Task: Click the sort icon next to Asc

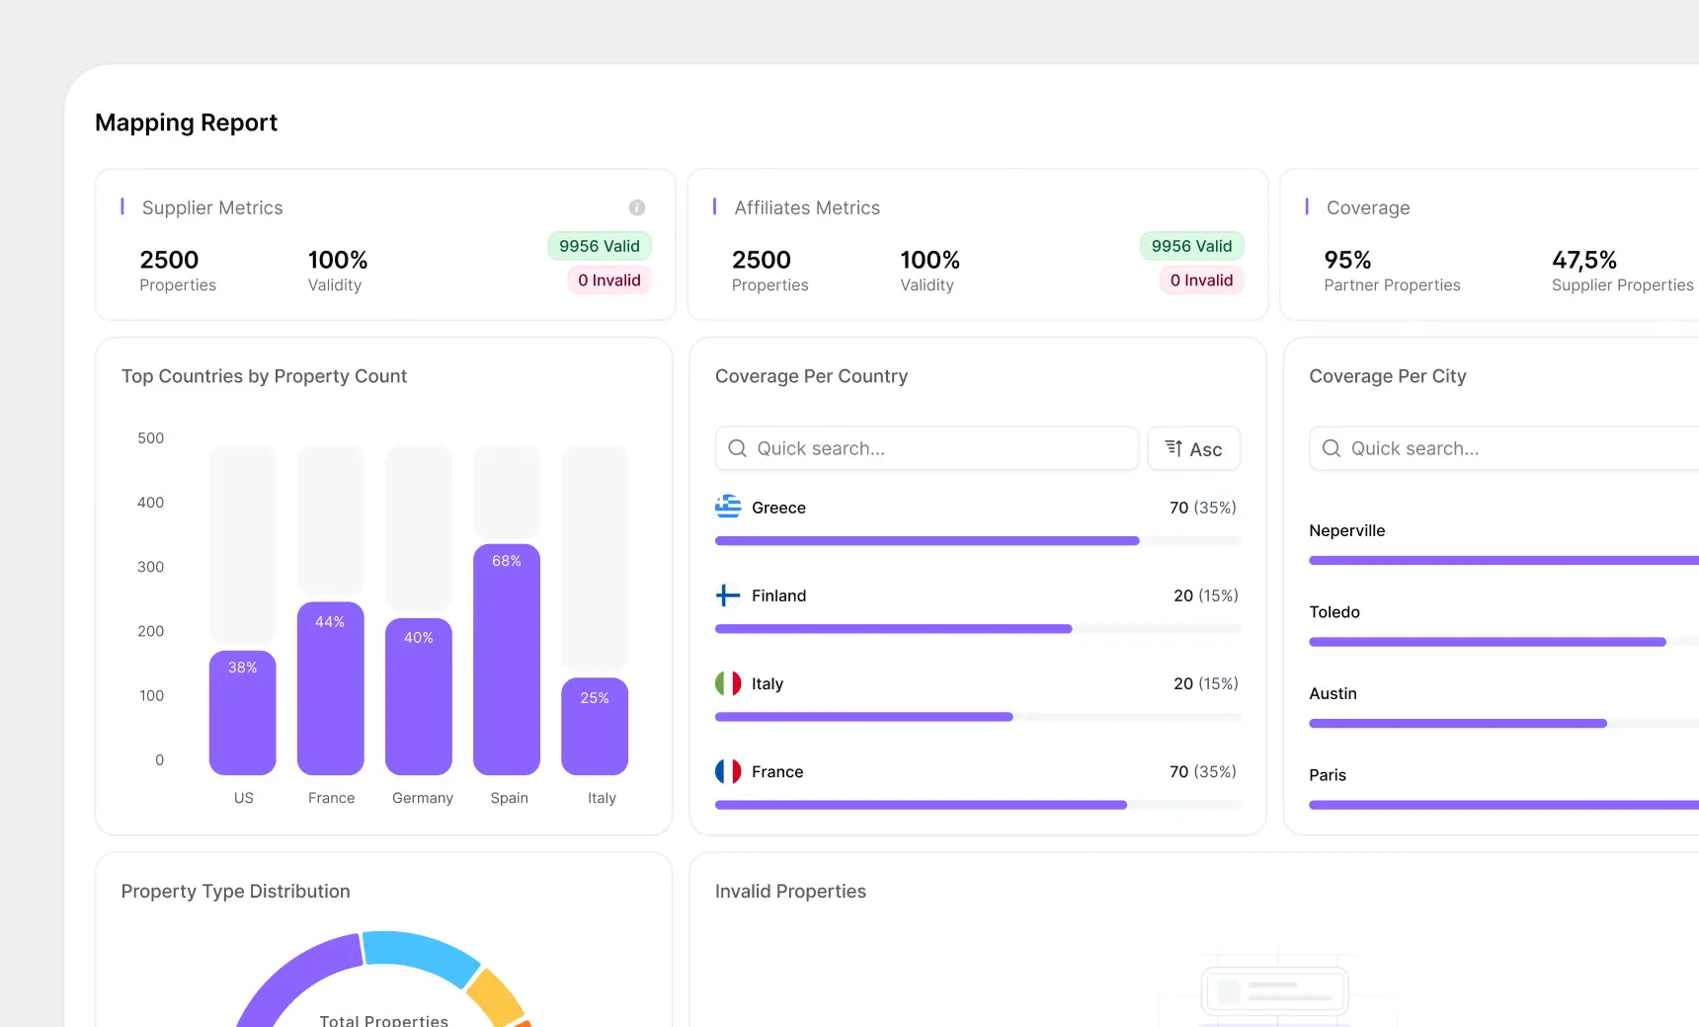Action: [1173, 448]
